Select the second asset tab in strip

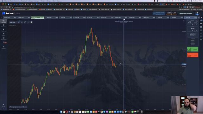pyautogui.click(x=24, y=17)
